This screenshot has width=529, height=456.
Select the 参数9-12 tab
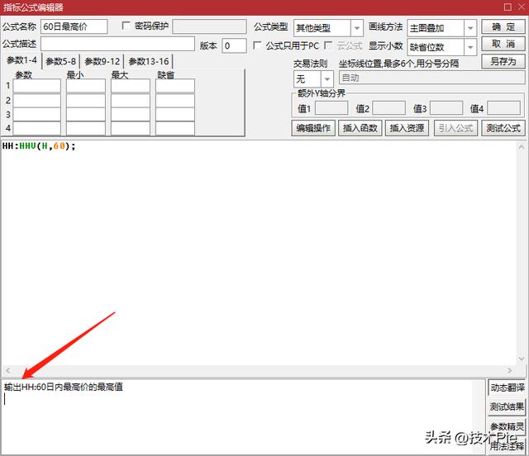102,62
